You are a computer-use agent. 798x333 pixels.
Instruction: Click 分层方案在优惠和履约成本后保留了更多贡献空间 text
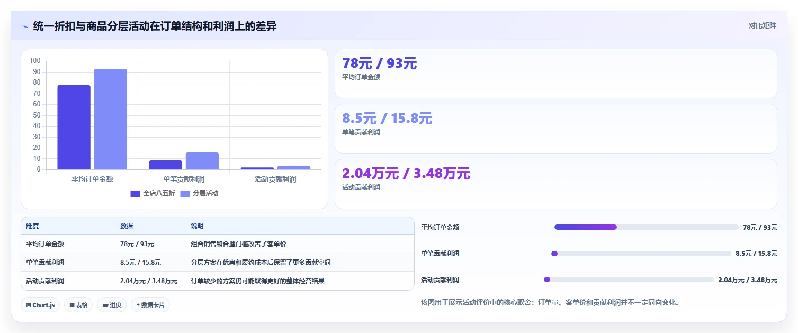coord(261,263)
